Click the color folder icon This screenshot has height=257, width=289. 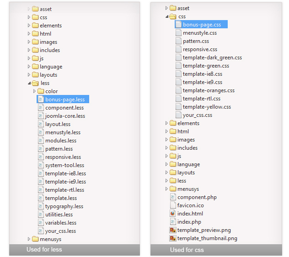pos(41,91)
